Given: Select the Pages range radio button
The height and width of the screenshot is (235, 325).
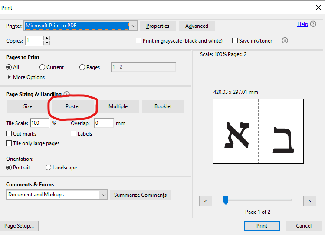Looking at the screenshot, I should (x=82, y=67).
